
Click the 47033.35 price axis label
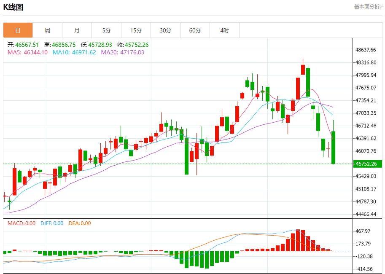[366, 113]
